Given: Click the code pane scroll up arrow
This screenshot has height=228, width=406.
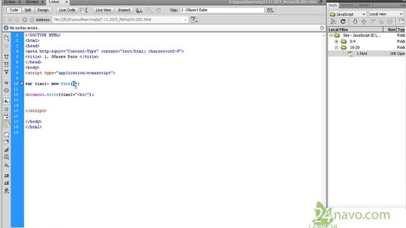Looking at the screenshot, I should [324, 35].
